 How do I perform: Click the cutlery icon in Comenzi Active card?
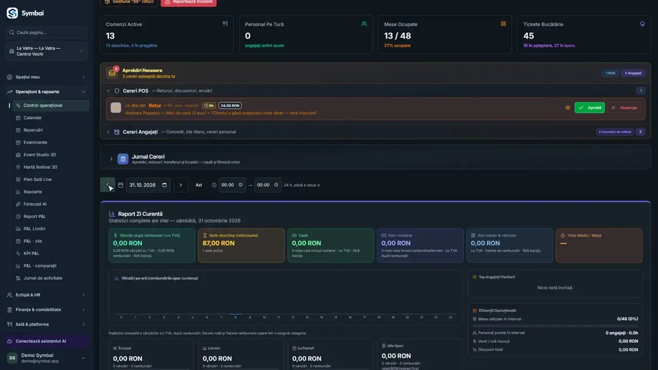click(x=225, y=24)
